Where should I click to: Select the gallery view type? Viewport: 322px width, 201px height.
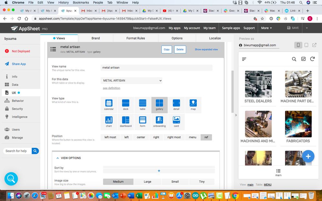pyautogui.click(x=159, y=105)
